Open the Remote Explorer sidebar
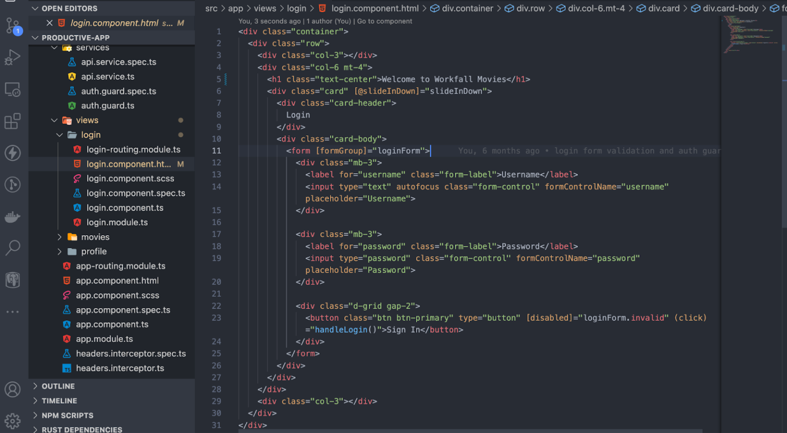Image resolution: width=787 pixels, height=433 pixels. tap(13, 89)
